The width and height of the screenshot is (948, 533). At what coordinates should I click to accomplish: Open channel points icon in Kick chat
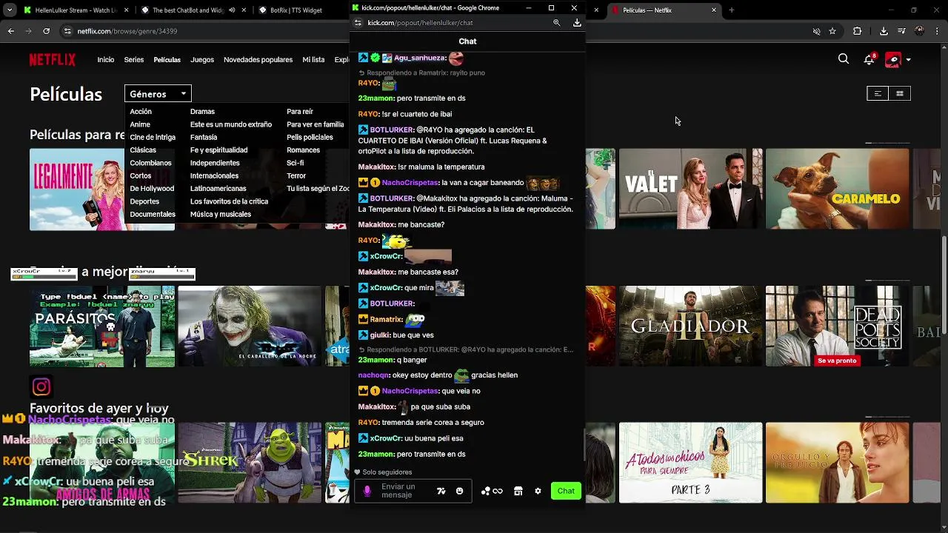[x=485, y=491]
